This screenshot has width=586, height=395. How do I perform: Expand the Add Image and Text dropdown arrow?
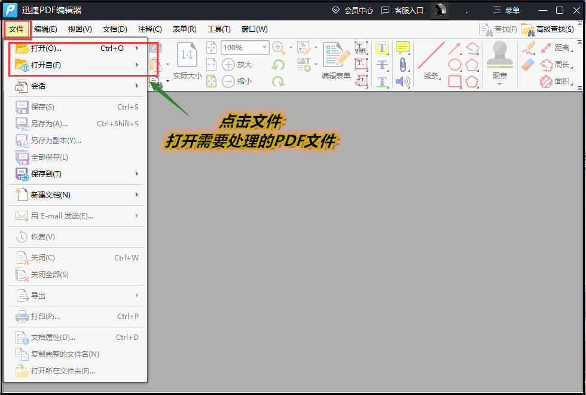(x=316, y=65)
